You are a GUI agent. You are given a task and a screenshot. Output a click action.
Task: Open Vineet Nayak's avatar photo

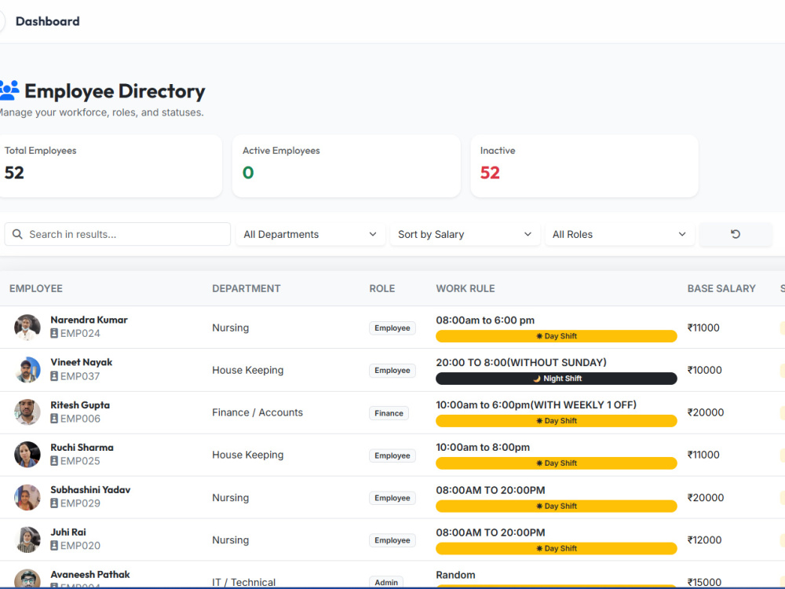click(x=27, y=370)
